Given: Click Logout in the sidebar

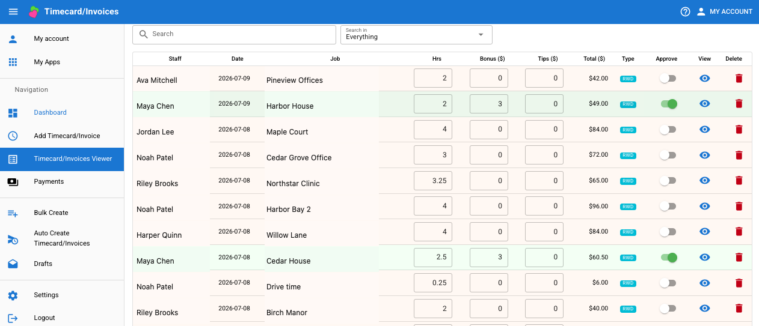Looking at the screenshot, I should coord(62,318).
